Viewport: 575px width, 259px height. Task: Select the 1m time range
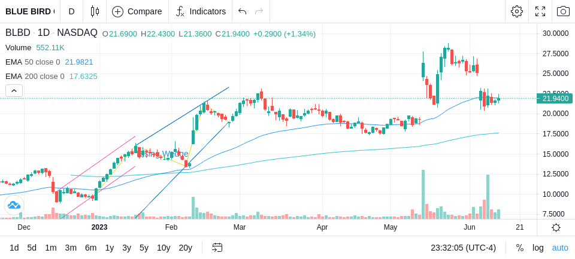pyautogui.click(x=50, y=248)
